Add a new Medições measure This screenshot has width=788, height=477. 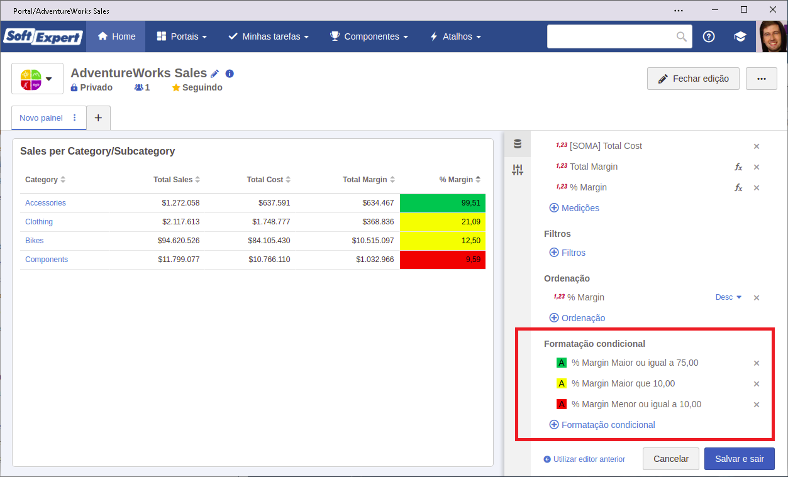pos(574,208)
